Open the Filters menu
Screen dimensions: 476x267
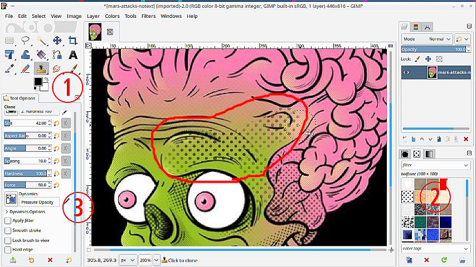click(x=148, y=16)
